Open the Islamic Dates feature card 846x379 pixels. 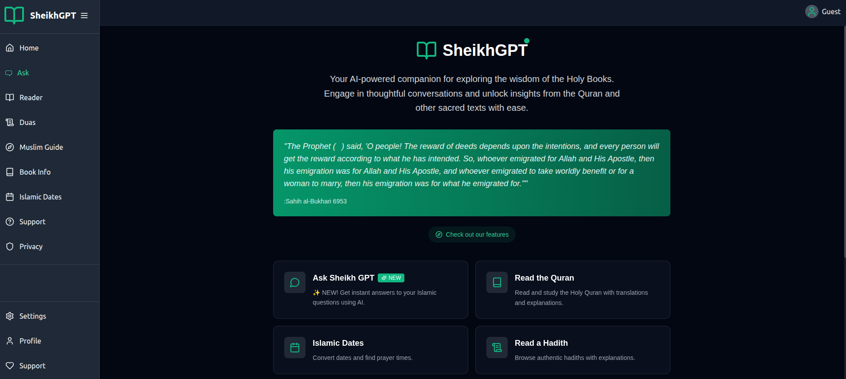pos(371,350)
